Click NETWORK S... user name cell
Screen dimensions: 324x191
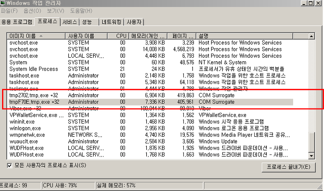(x=85, y=135)
